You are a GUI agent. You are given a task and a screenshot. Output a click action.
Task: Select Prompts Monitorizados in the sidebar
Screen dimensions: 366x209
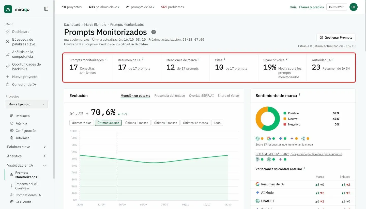point(26,175)
